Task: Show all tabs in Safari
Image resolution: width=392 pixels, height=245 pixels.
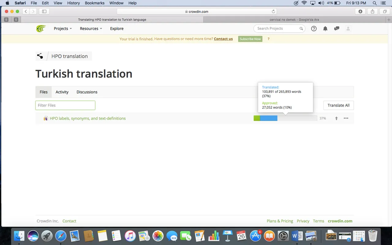Action: point(385,11)
